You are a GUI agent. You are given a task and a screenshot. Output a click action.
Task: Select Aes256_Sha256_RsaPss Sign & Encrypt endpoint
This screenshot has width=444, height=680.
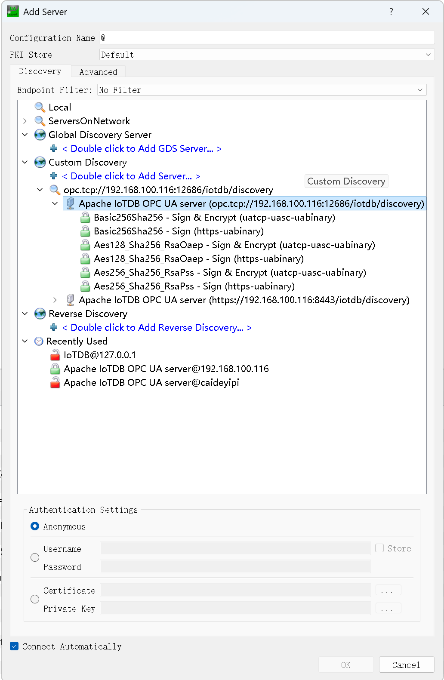[x=230, y=272]
